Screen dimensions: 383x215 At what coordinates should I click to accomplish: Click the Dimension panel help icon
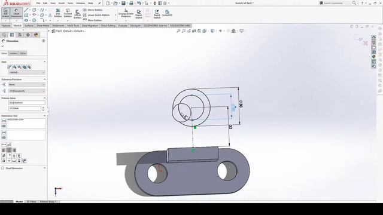tap(44, 41)
